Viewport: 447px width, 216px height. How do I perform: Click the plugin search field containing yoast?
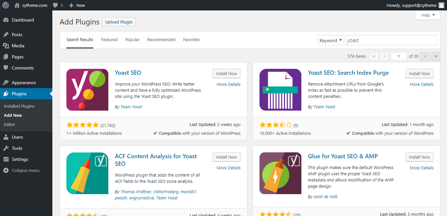pyautogui.click(x=391, y=40)
